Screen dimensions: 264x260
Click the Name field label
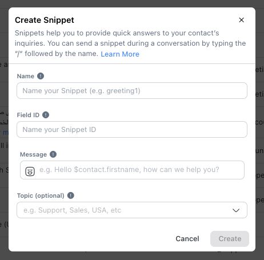(26, 76)
